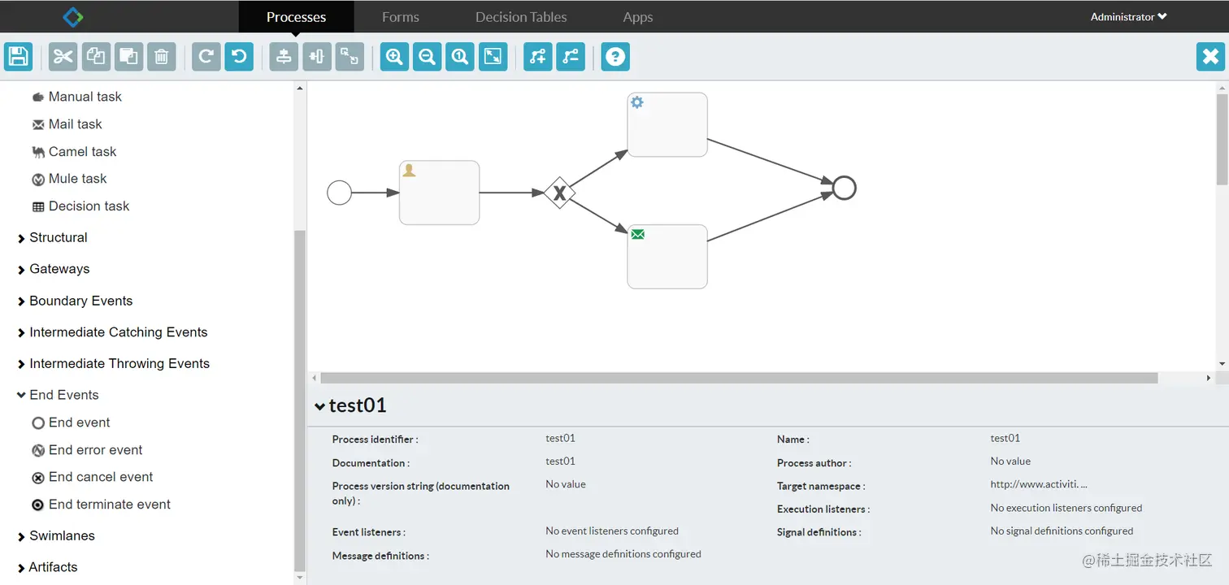This screenshot has width=1229, height=585.
Task: Open the Apps tab
Action: point(638,17)
